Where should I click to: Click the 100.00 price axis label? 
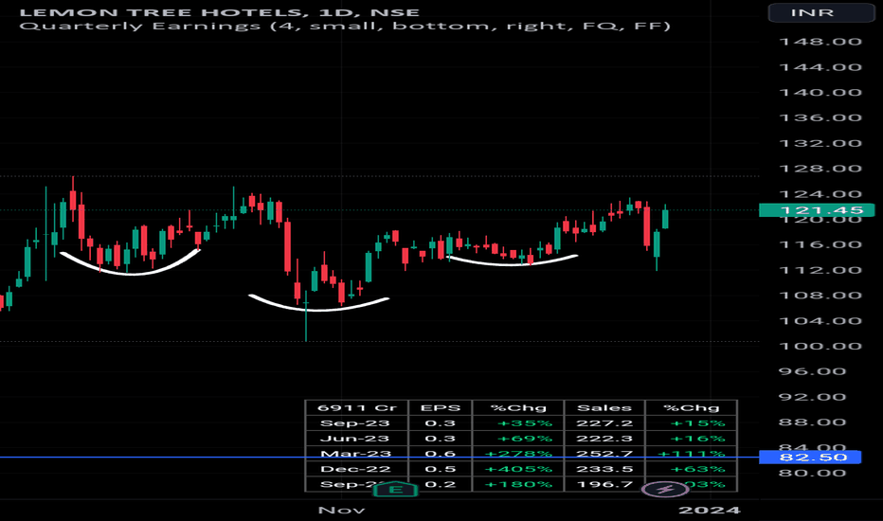(820, 346)
